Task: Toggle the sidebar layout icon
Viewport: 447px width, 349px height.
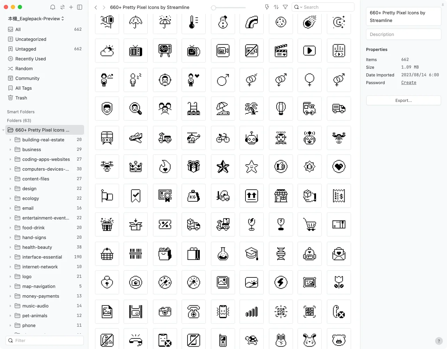Action: point(80,7)
